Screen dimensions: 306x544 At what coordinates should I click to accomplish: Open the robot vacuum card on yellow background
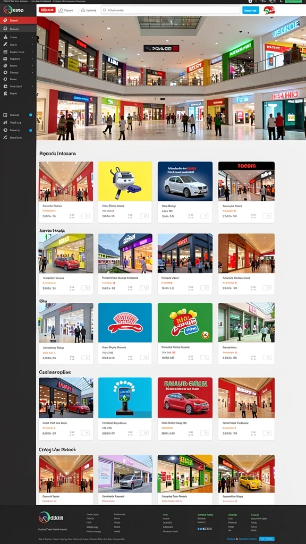click(x=125, y=192)
